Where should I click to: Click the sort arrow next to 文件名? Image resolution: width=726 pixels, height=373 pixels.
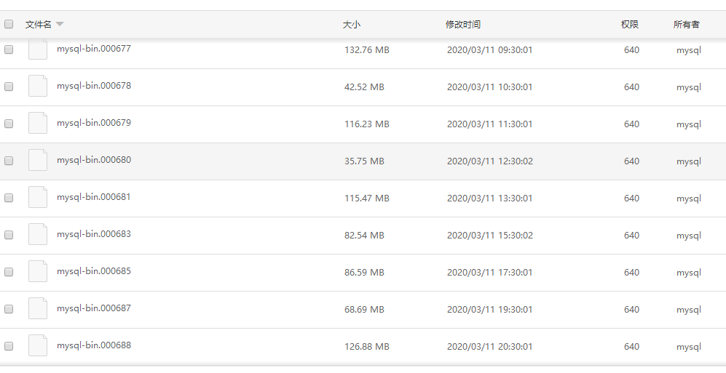pos(60,24)
